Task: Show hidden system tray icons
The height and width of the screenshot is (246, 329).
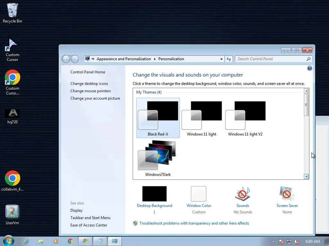Action: (x=273, y=242)
